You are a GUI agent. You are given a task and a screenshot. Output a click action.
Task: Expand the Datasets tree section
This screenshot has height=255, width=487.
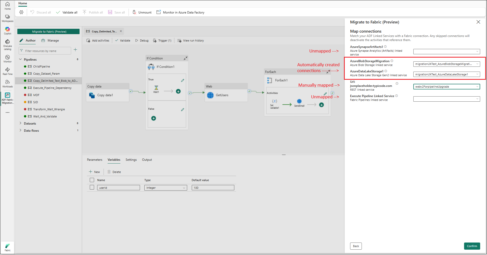coord(20,123)
